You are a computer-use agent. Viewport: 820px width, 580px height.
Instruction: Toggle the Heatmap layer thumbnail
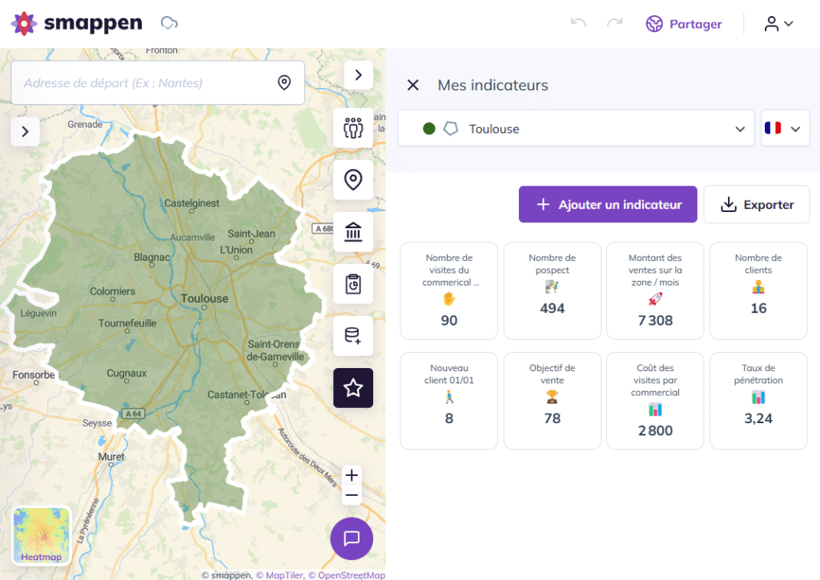click(42, 535)
